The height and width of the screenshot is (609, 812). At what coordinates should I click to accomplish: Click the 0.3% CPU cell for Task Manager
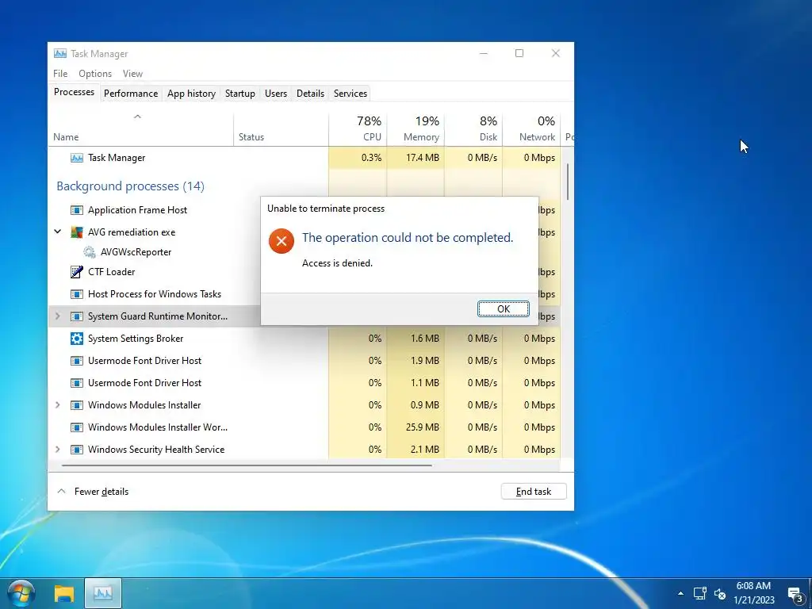click(358, 158)
